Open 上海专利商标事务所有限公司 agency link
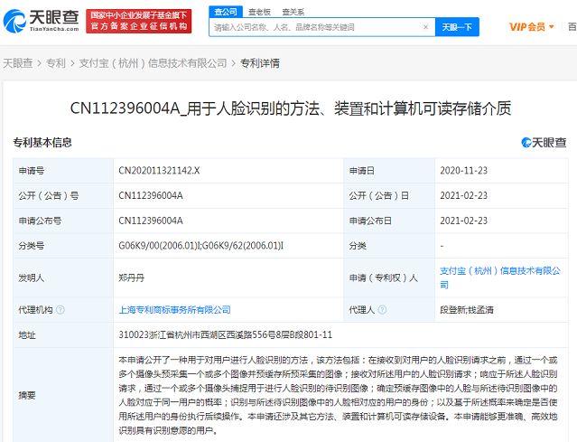The width and height of the screenshot is (577, 442). (174, 310)
